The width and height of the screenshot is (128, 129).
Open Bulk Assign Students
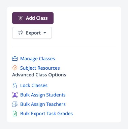click(x=43, y=95)
